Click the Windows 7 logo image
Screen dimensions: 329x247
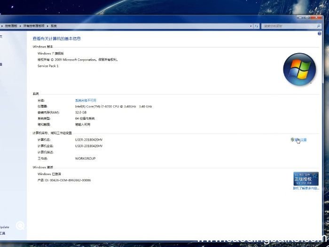(x=299, y=69)
